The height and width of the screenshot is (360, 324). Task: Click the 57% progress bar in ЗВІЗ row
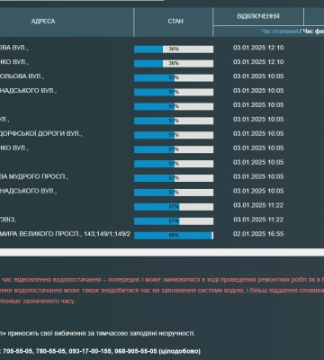(174, 221)
